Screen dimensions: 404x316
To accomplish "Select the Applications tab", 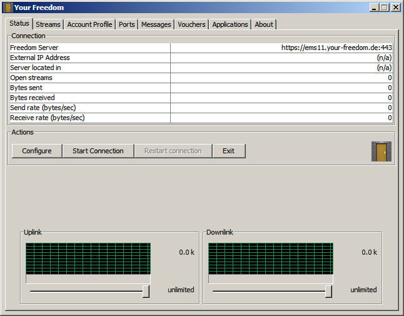I will coord(230,24).
